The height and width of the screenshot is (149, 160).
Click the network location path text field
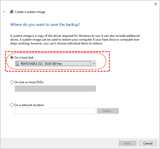tap(55, 111)
